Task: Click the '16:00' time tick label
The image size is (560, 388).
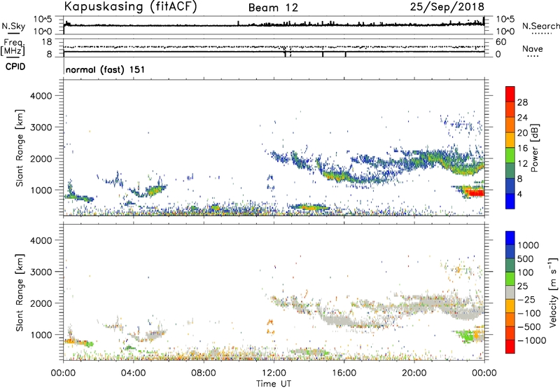Action: tap(344, 373)
